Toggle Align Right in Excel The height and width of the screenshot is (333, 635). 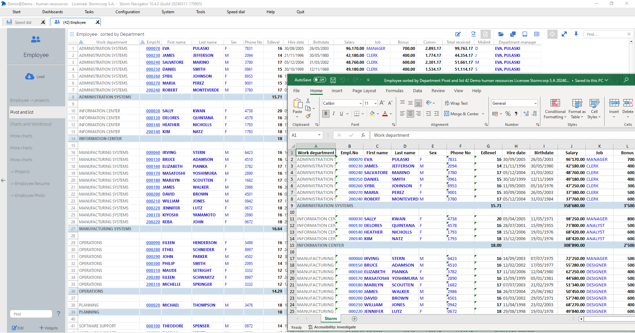(x=418, y=114)
